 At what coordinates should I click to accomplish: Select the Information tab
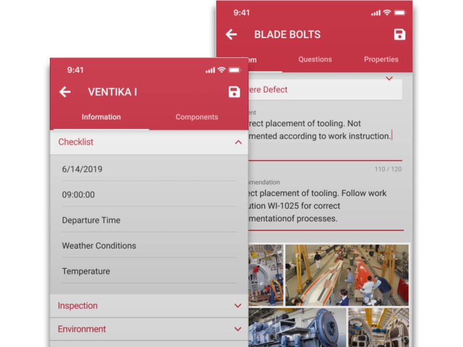click(x=101, y=117)
